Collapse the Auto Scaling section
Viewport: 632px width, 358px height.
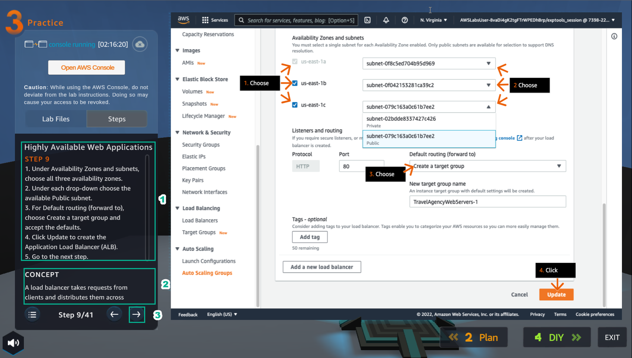(x=177, y=249)
